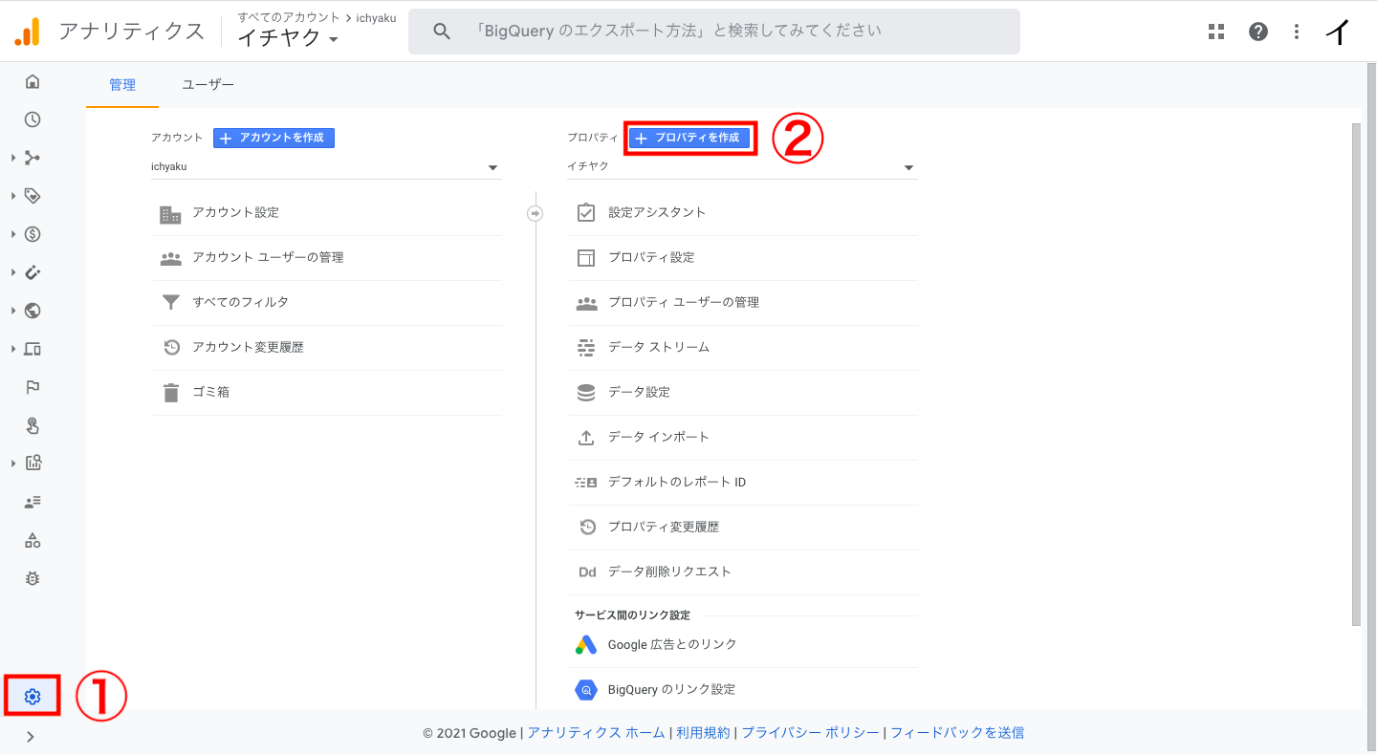Open データ設定
Viewport: 1377px width, 755px height.
742,393
